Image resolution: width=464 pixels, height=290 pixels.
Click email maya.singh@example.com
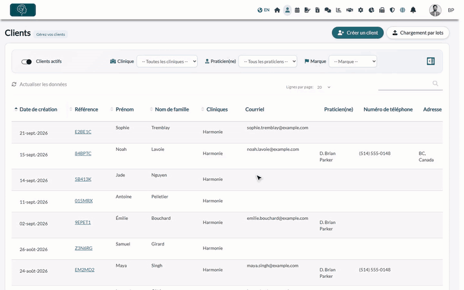coord(273,266)
